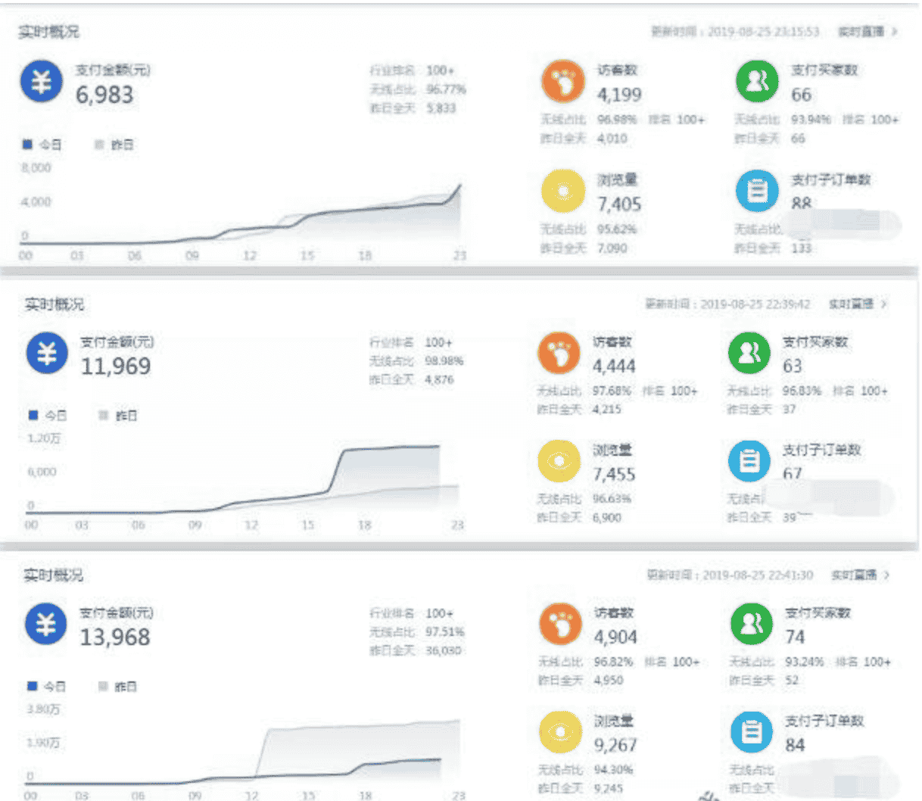Open 实时直播 link updated at 23:15:53
The height and width of the screenshot is (801, 922).
pyautogui.click(x=861, y=32)
